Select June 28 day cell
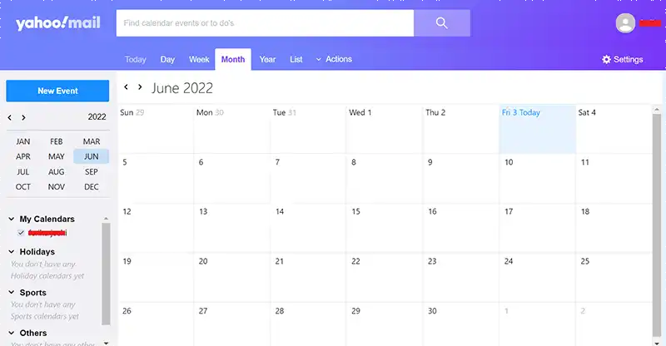Screen dimensions: 666x346 [308, 324]
